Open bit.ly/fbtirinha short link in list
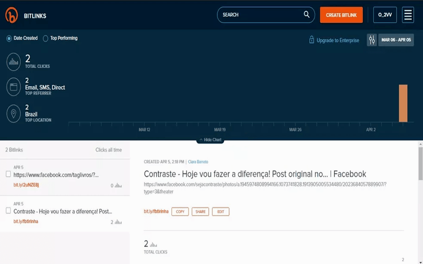Viewport: 423px width, 264px height. coord(26,221)
